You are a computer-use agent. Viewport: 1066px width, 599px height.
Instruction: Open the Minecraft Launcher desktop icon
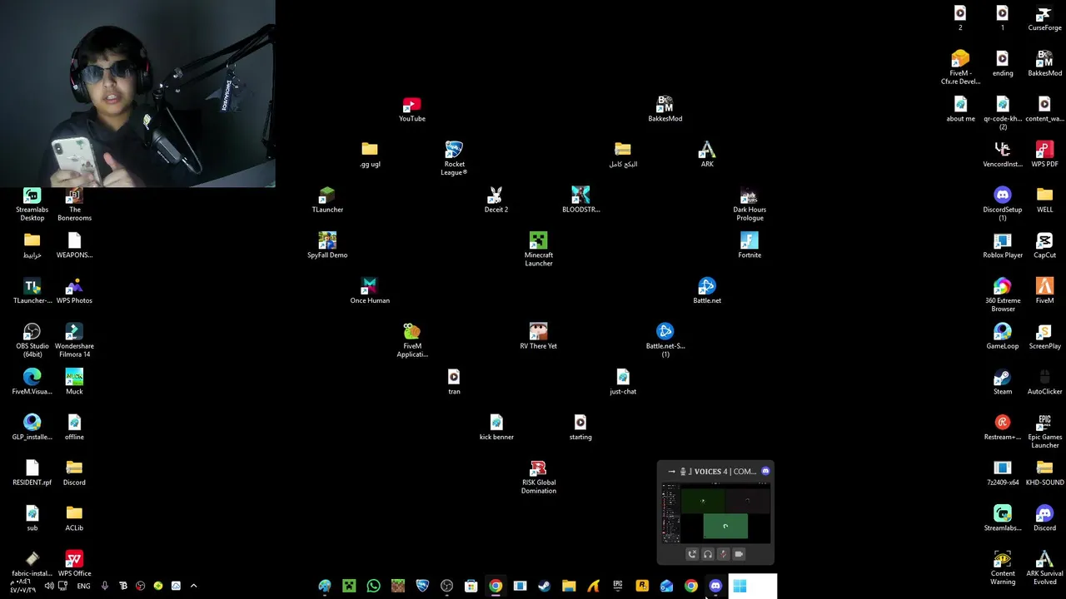click(538, 249)
